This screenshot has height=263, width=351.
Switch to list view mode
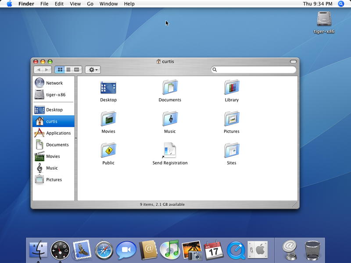point(68,70)
